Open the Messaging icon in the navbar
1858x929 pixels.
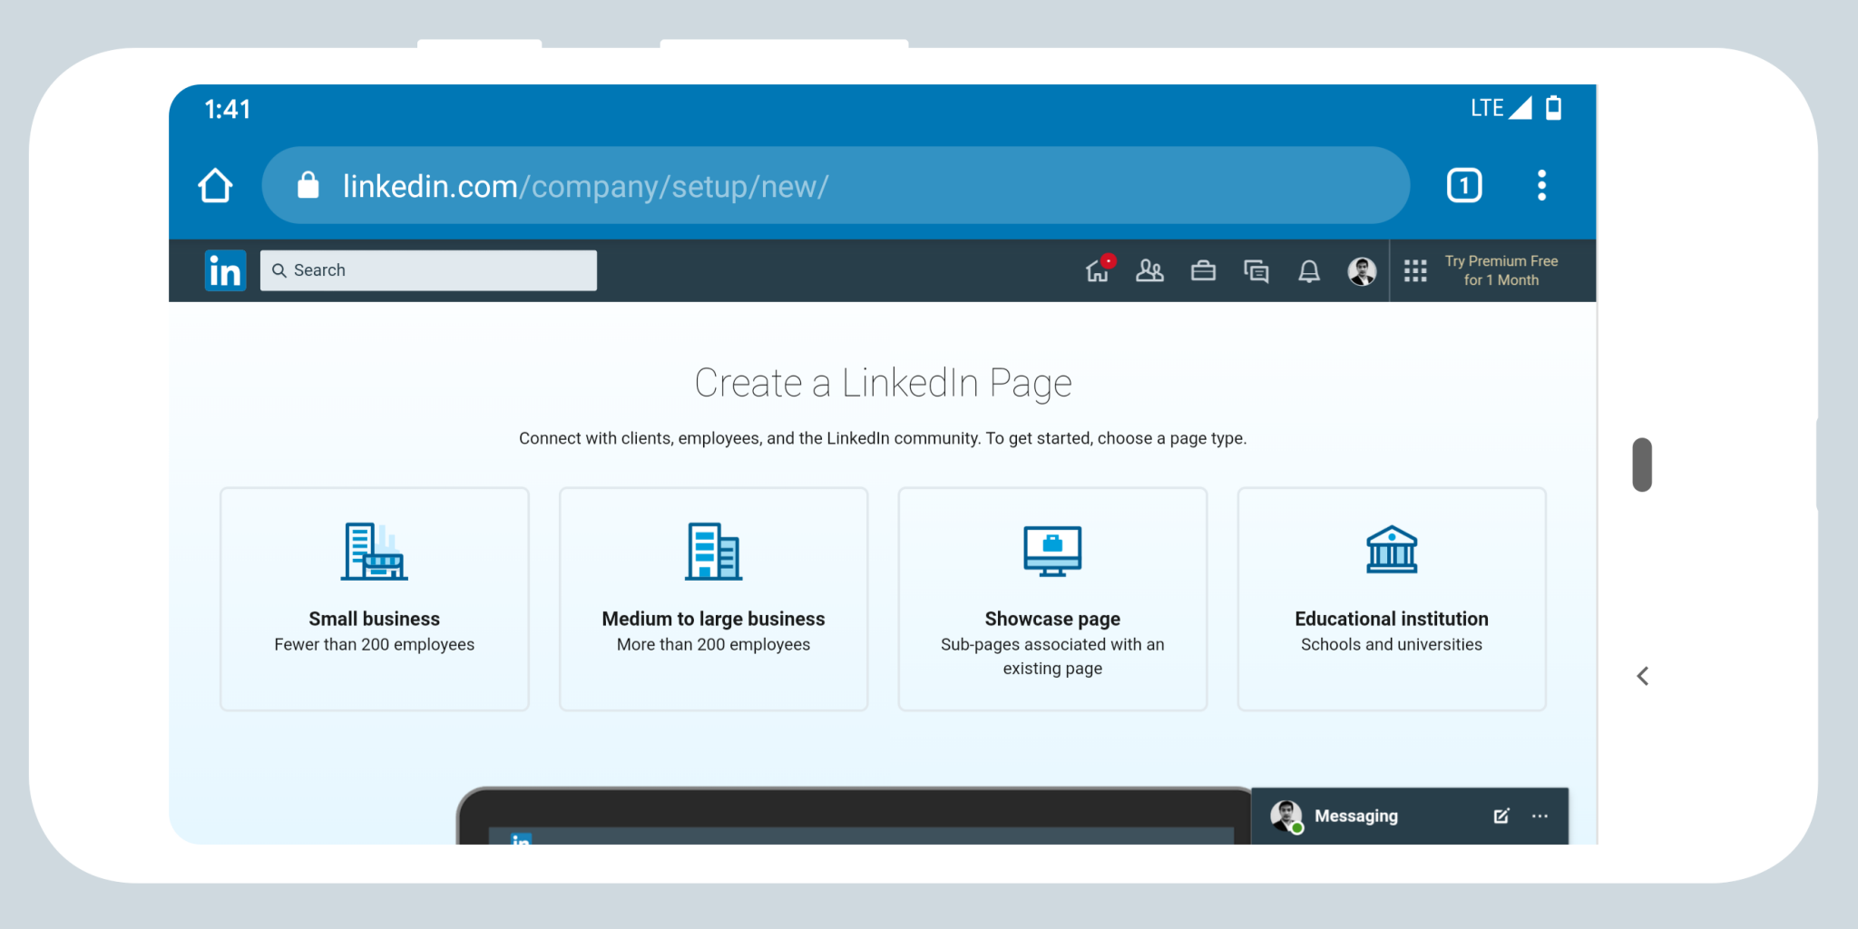coord(1256,270)
